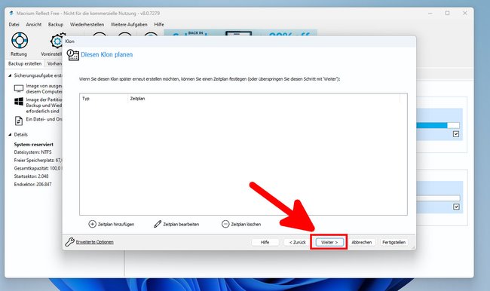Click the Rettung lifebuoy icon

(20, 41)
